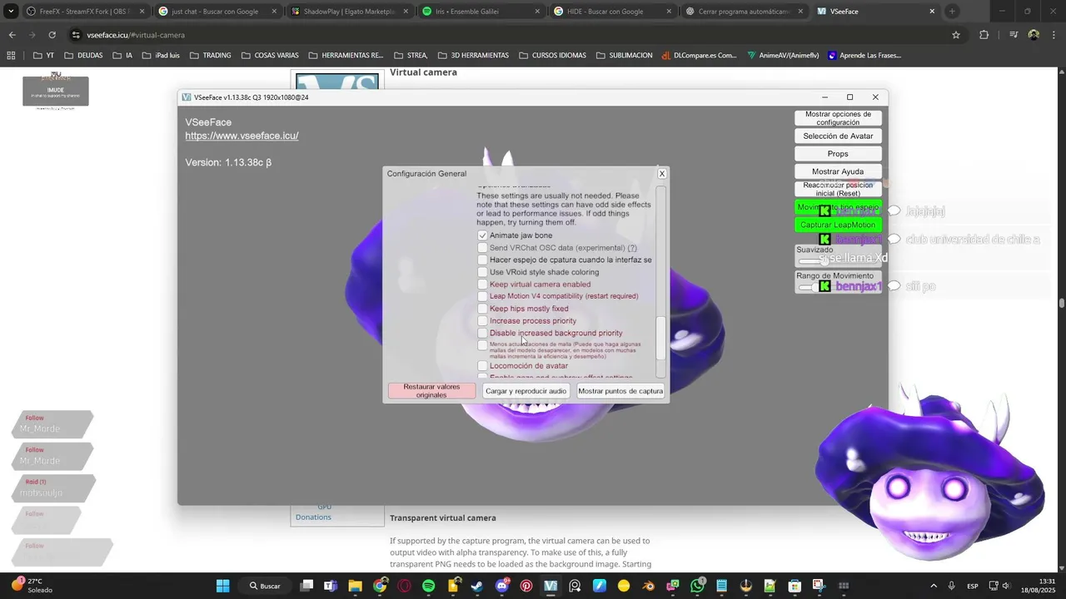Click the VSeeFace taskbar icon
This screenshot has width=1066, height=599.
[x=550, y=586]
